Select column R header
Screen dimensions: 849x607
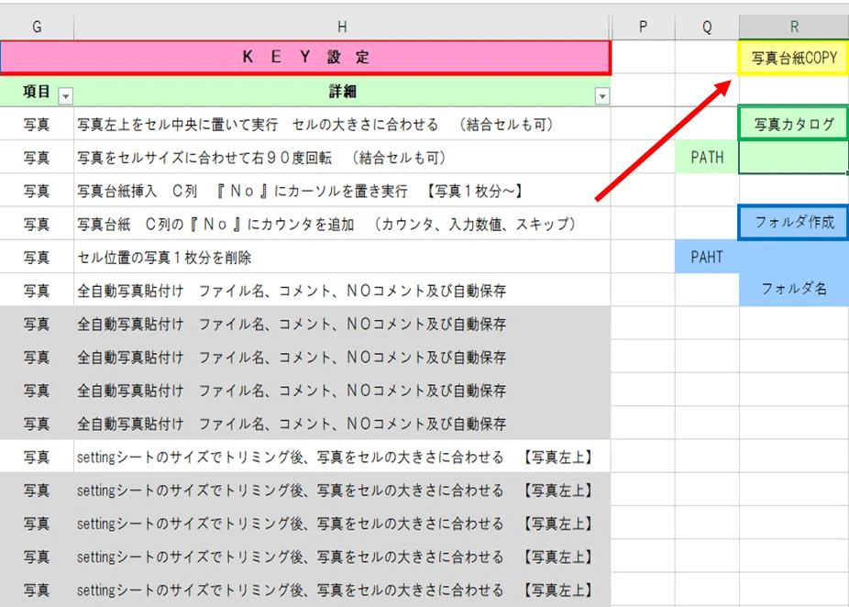(x=794, y=27)
